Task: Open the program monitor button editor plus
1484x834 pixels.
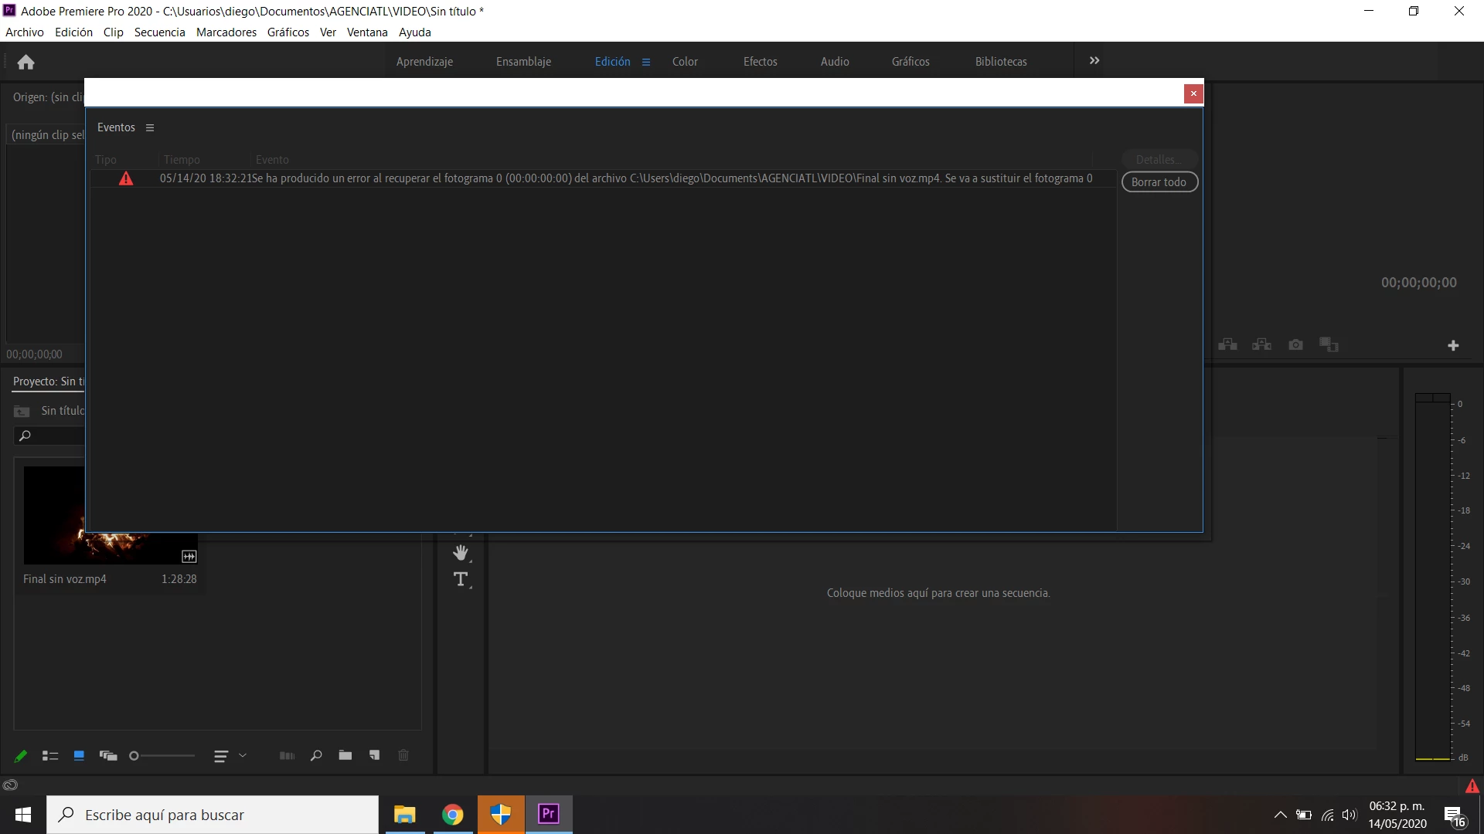Action: coord(1453,345)
